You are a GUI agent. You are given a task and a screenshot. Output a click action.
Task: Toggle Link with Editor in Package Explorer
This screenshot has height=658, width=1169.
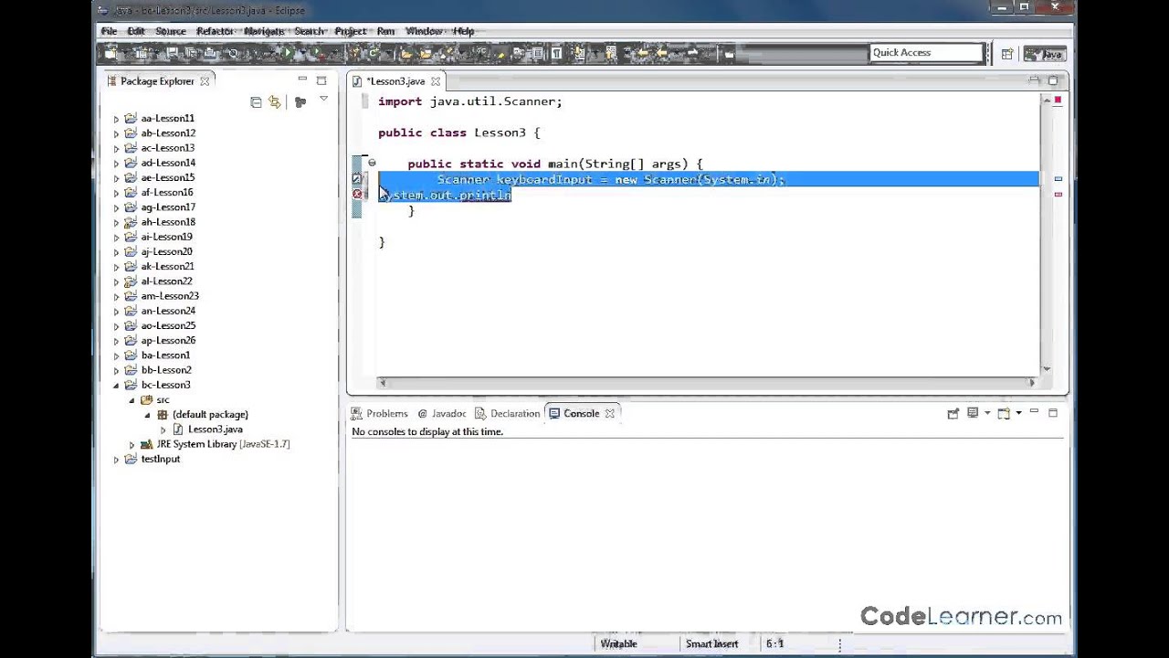[275, 102]
